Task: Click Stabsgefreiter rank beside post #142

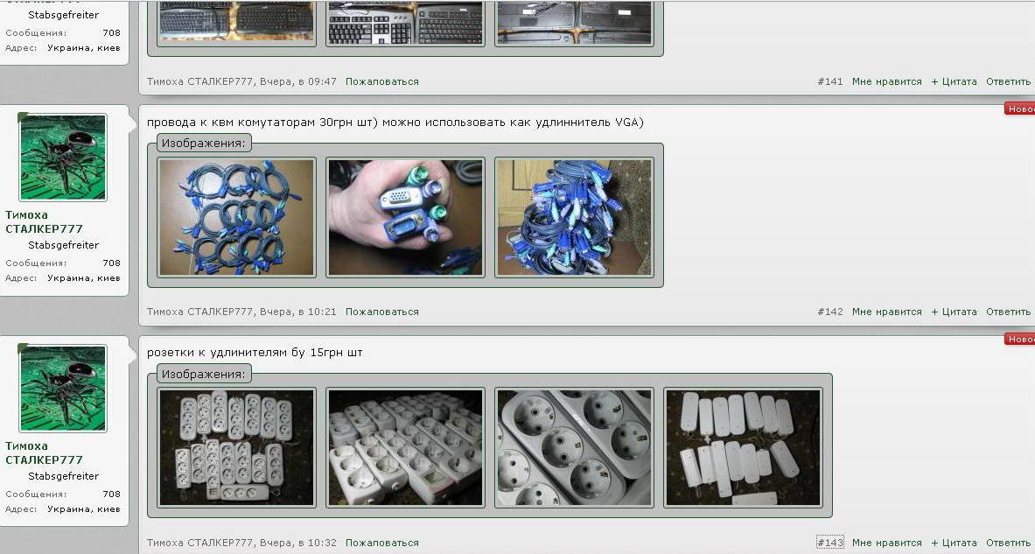Action: click(63, 245)
